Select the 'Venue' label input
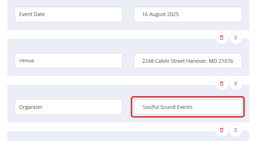Viewport: 256px width, 141px height. 68,61
